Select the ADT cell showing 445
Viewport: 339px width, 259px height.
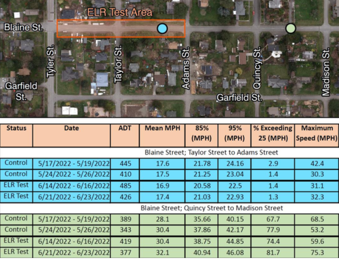[124, 163]
